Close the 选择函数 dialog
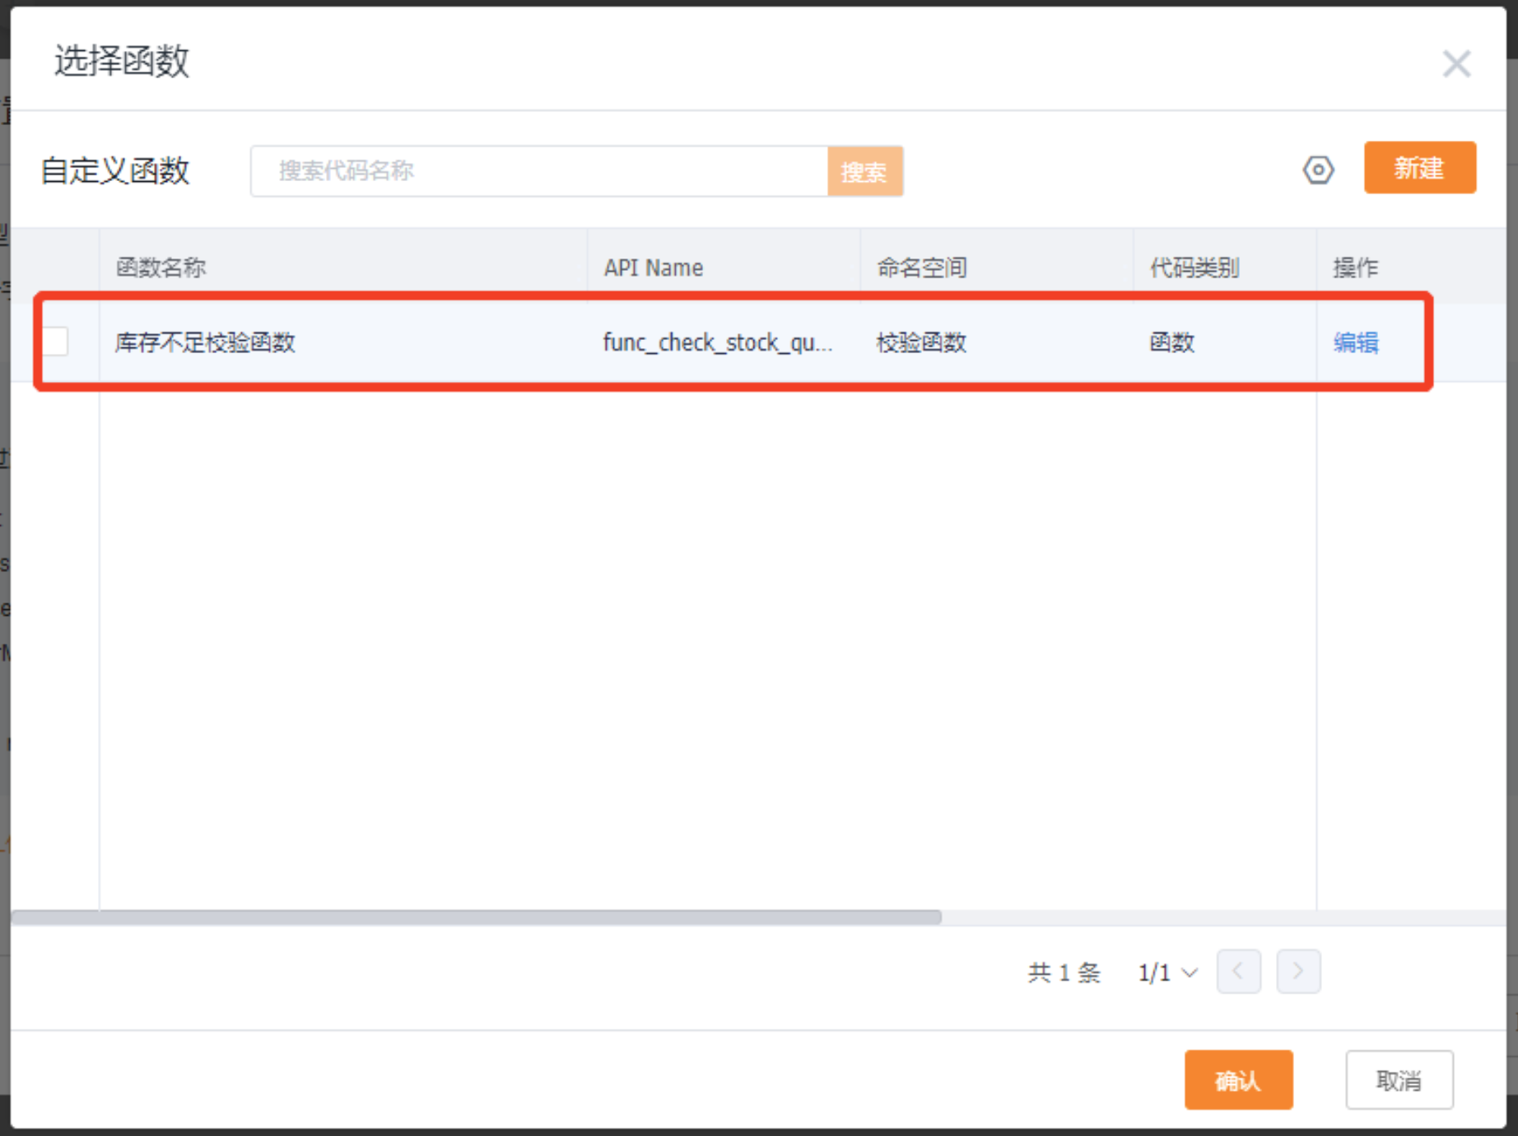The height and width of the screenshot is (1136, 1518). (x=1455, y=63)
